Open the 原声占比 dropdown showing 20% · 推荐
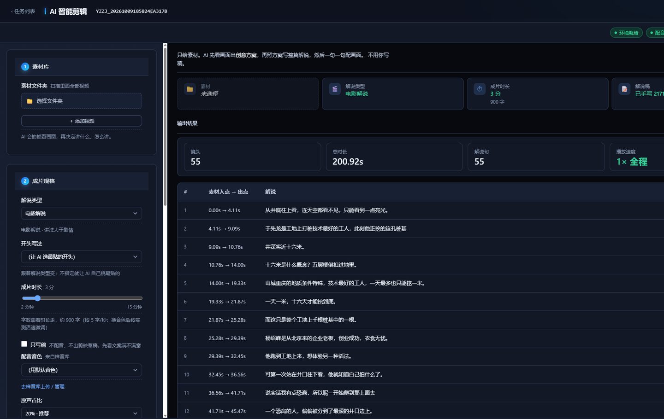The image size is (664, 419). pos(82,413)
